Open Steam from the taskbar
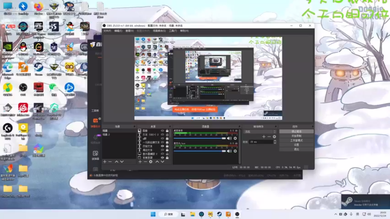This screenshot has width=390, height=219. [x=219, y=214]
